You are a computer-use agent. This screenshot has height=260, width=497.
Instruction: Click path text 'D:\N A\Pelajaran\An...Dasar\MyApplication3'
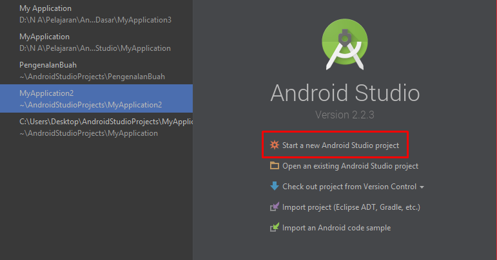click(95, 20)
